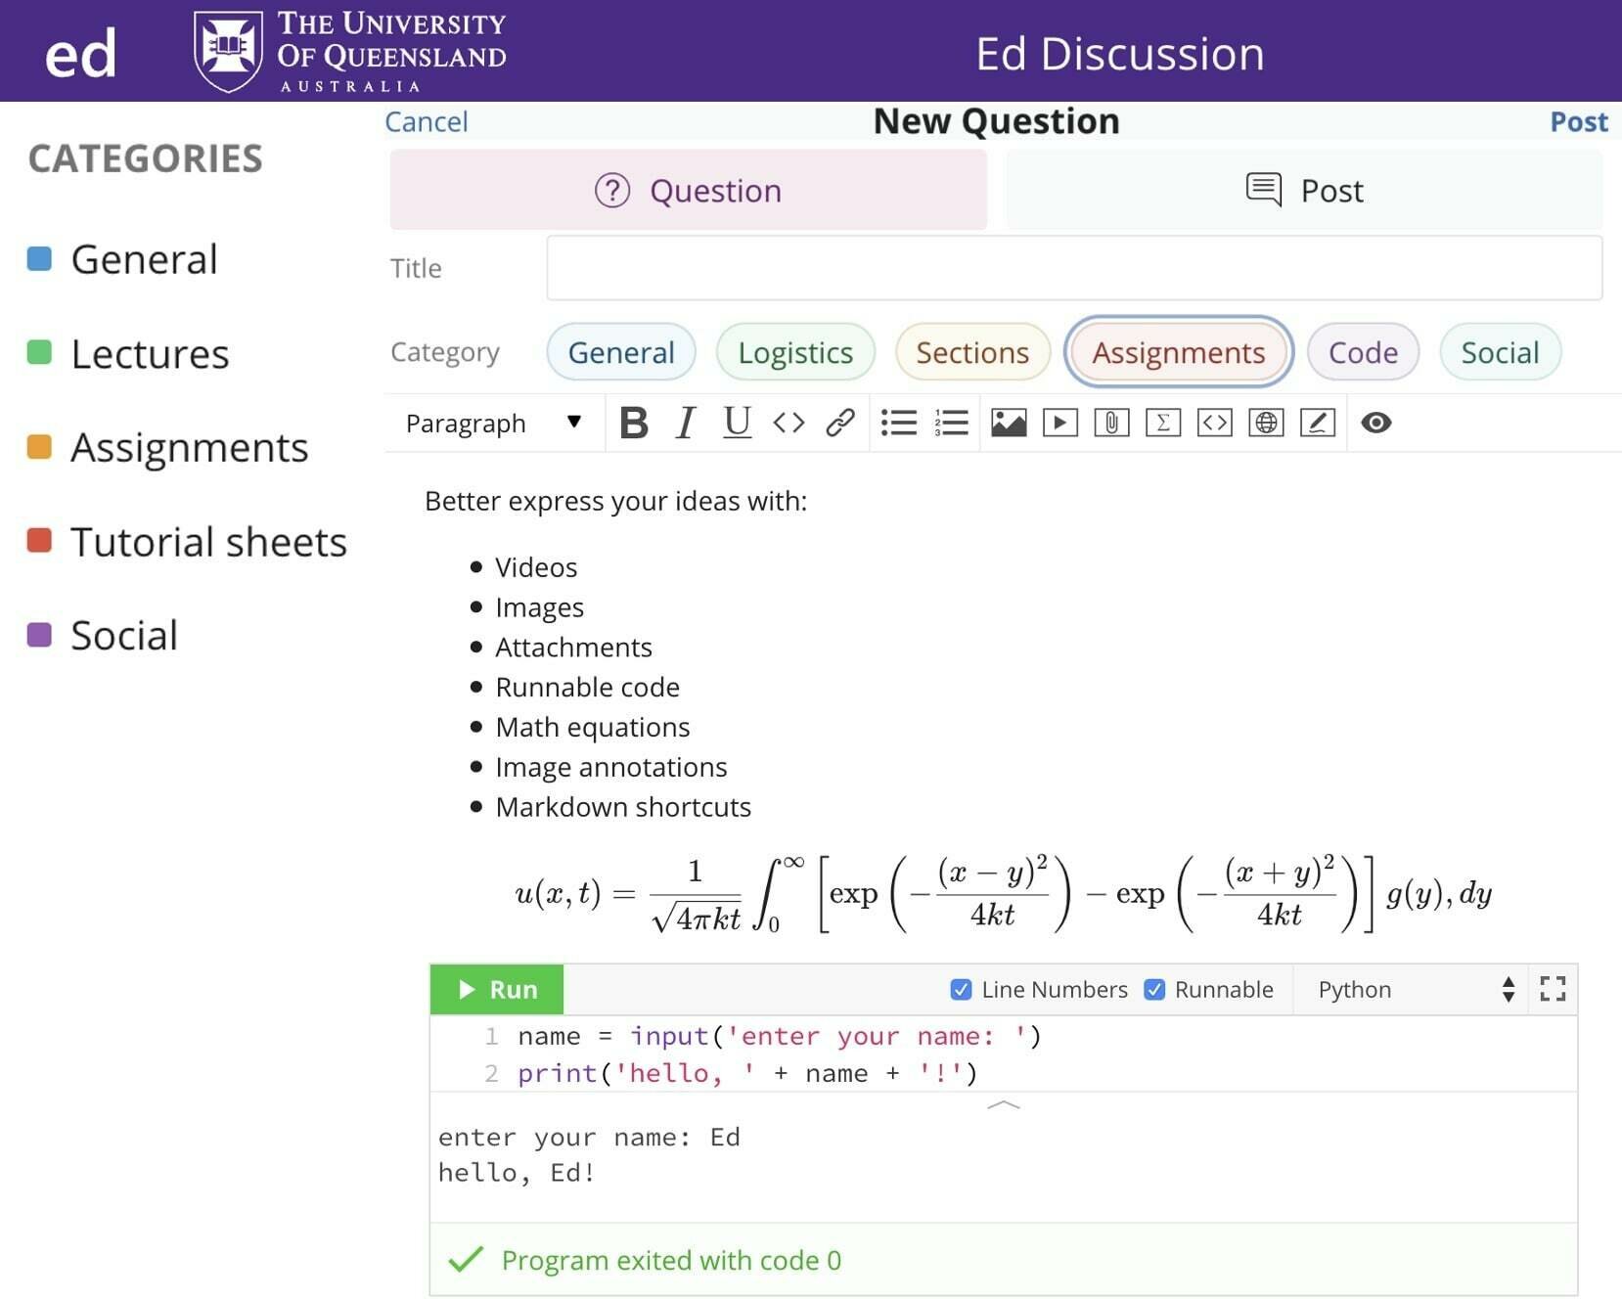The width and height of the screenshot is (1622, 1299).
Task: Open image annotation tool icon
Action: (1318, 424)
